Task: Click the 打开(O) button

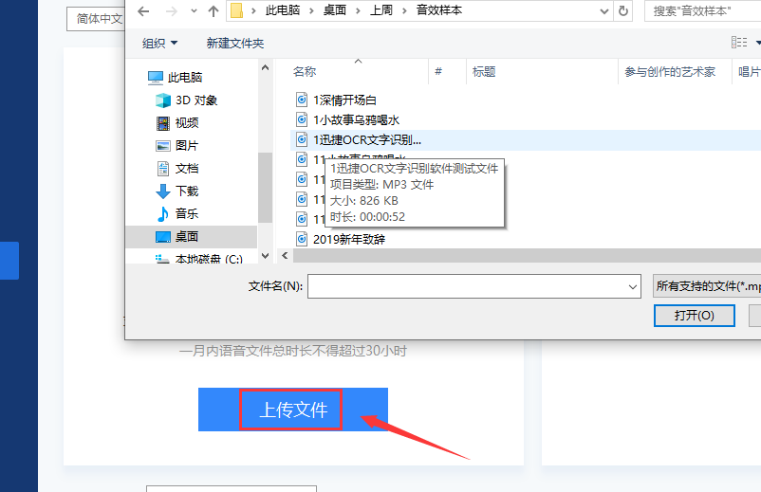Action: pyautogui.click(x=694, y=316)
